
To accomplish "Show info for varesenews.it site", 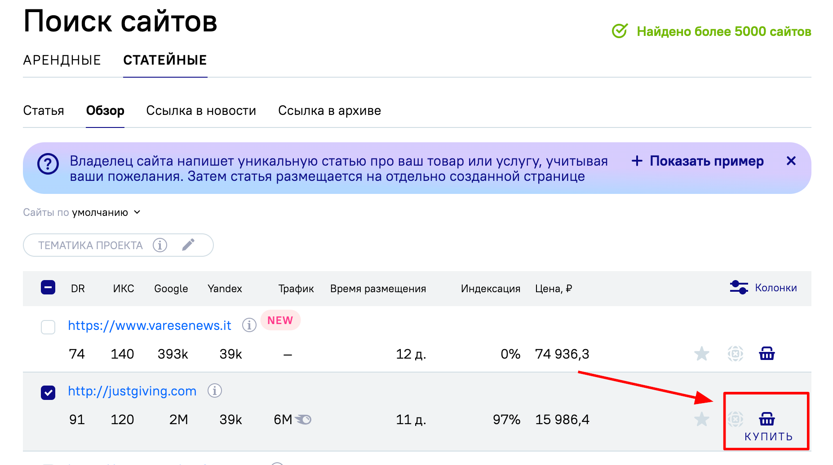I will point(249,325).
